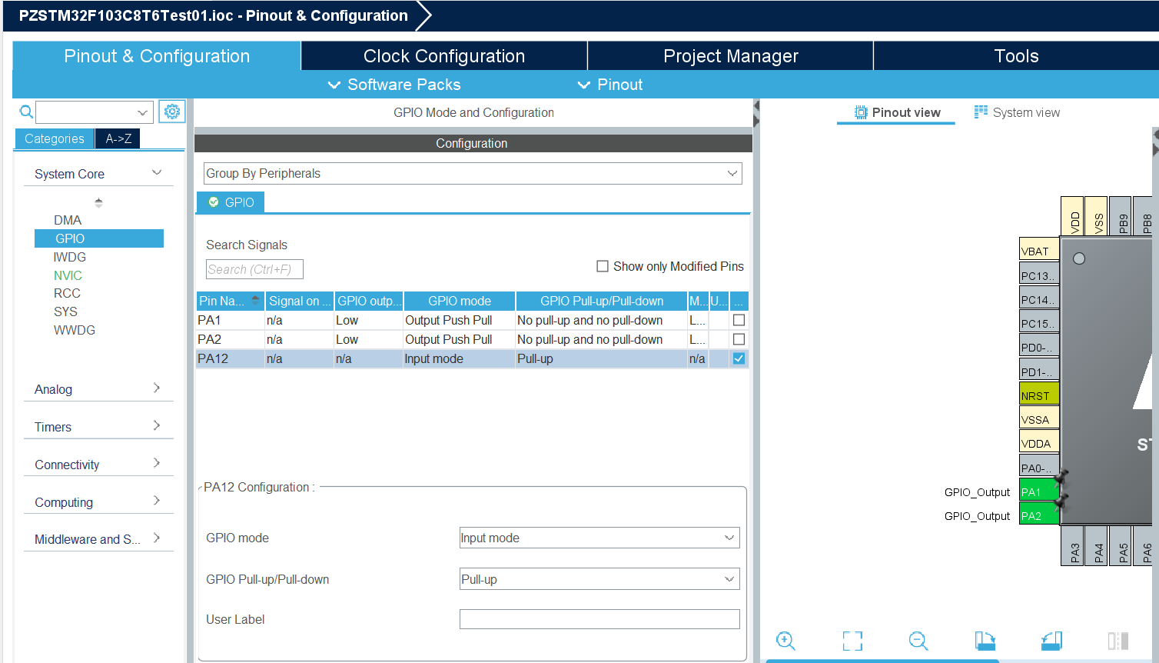The width and height of the screenshot is (1159, 663).
Task: Click the PA3 pin on chip
Action: point(1072,545)
